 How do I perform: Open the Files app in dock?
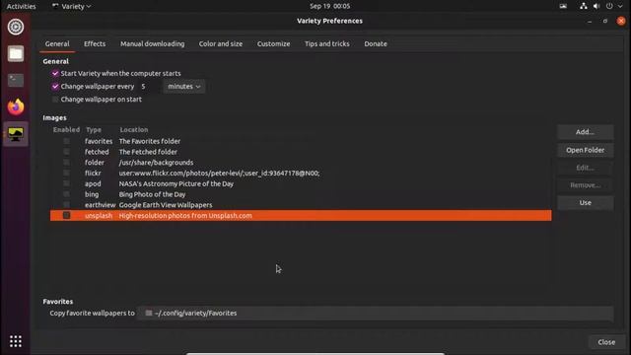click(x=16, y=53)
